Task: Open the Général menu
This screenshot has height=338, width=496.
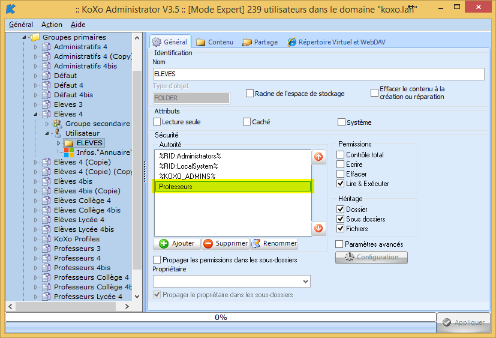Action: coord(21,25)
